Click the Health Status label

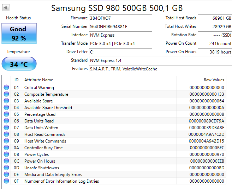coord(18,18)
